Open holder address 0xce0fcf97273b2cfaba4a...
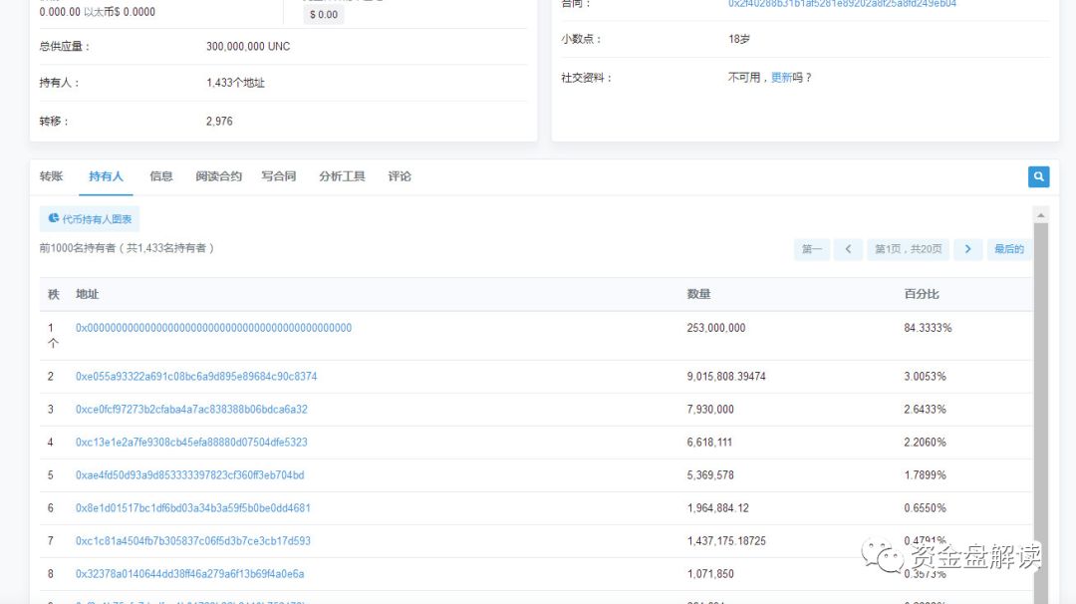The width and height of the screenshot is (1076, 604). click(x=191, y=409)
